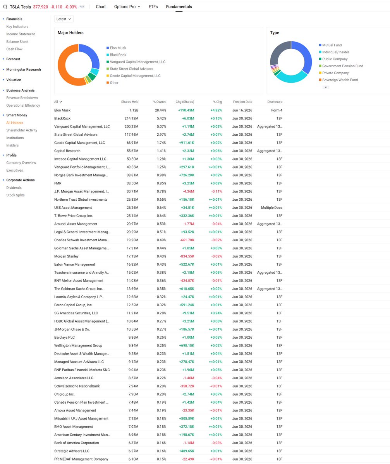The width and height of the screenshot is (390, 464).
Task: Expand more holder types arrow under legend
Action: [x=326, y=87]
